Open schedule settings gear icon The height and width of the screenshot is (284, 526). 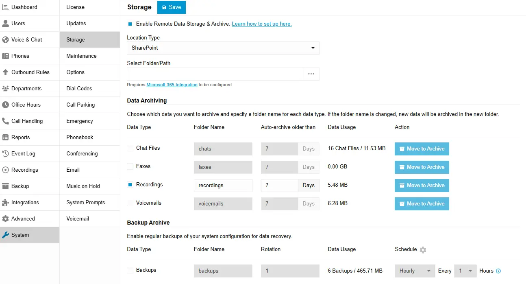[423, 250]
